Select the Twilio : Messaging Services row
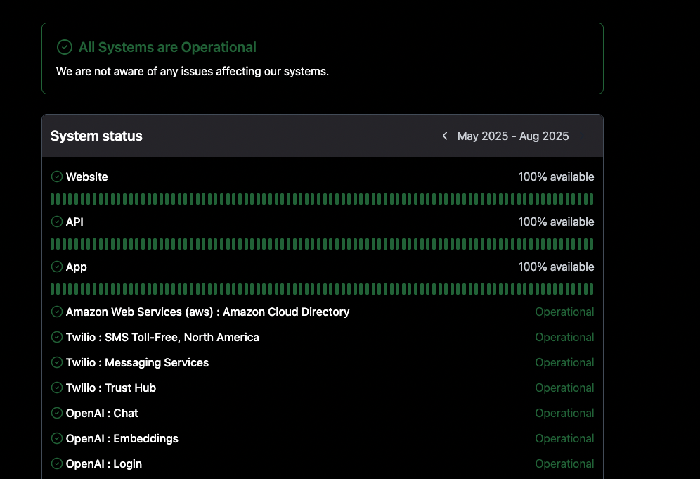This screenshot has height=479, width=700. [x=323, y=362]
